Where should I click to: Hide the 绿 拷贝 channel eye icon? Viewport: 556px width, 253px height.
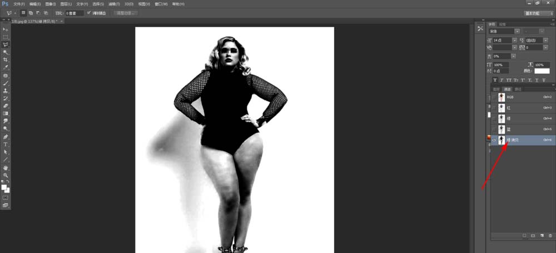click(494, 140)
